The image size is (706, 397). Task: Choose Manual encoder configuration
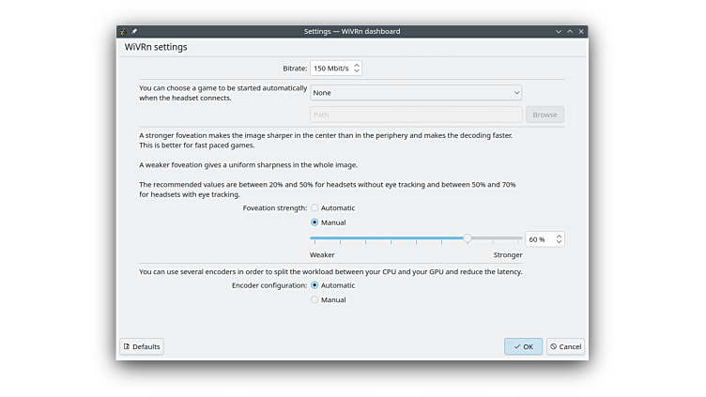click(x=315, y=299)
